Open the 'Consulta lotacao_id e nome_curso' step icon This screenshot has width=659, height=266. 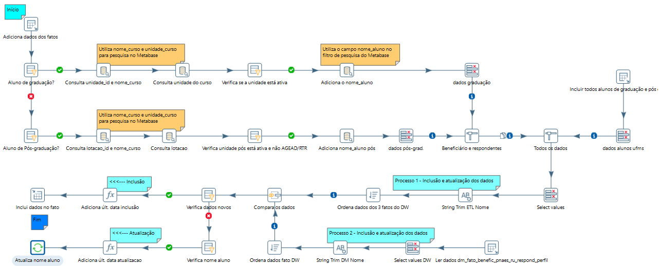point(104,136)
